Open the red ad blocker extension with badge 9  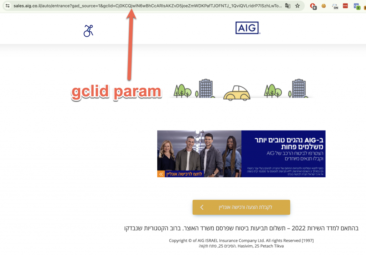pyautogui.click(x=313, y=6)
